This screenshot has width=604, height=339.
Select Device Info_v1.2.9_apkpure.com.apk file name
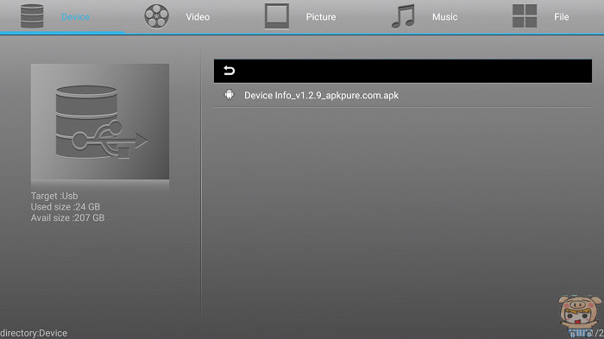tap(321, 96)
